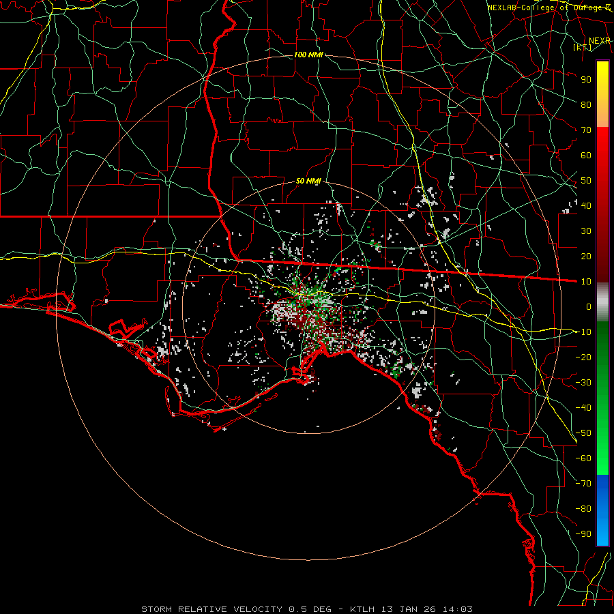Click the "100 NMI" range ring label
This screenshot has width=614, height=614.
pos(308,55)
